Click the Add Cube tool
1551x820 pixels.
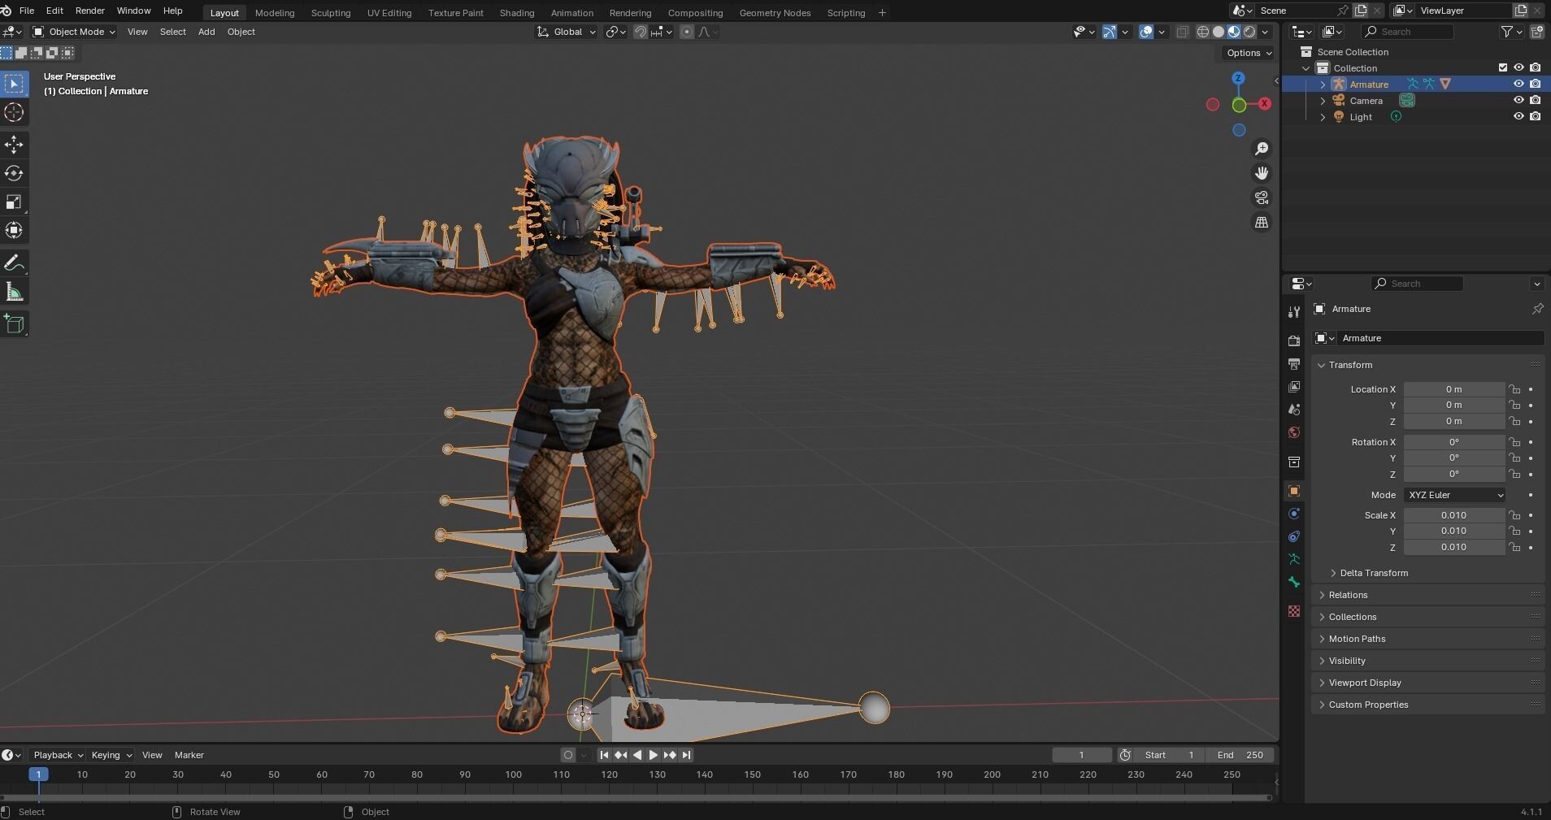[14, 324]
